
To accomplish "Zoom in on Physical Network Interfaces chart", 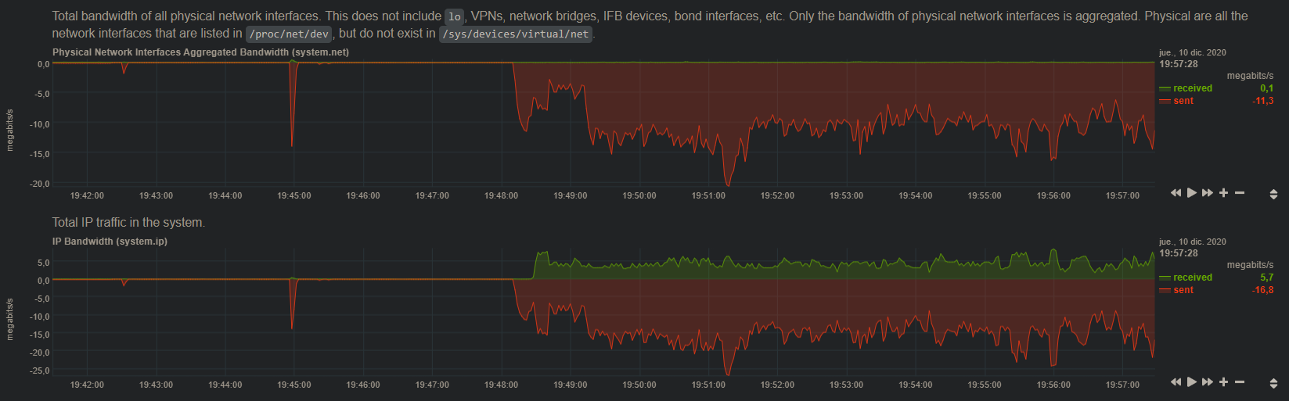I will coord(1224,193).
